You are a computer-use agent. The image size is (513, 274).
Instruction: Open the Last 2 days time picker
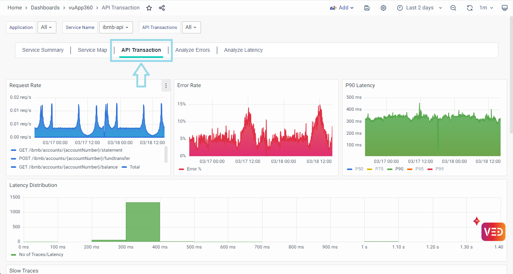coord(419,8)
